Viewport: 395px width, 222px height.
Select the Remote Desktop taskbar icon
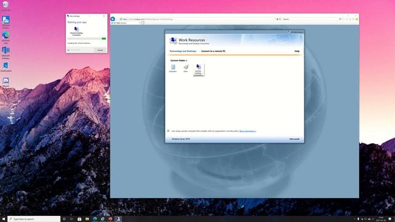click(118, 219)
